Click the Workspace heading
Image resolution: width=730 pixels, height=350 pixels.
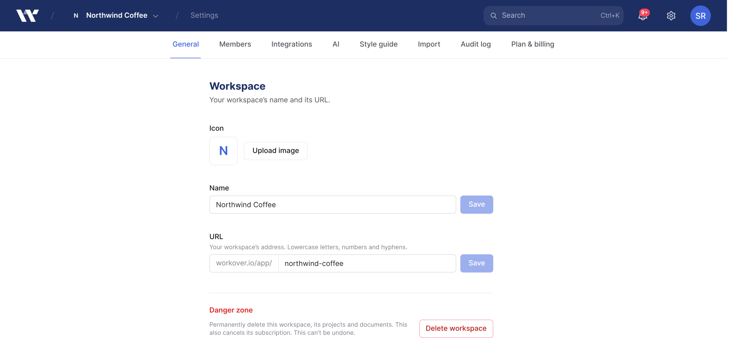(237, 86)
